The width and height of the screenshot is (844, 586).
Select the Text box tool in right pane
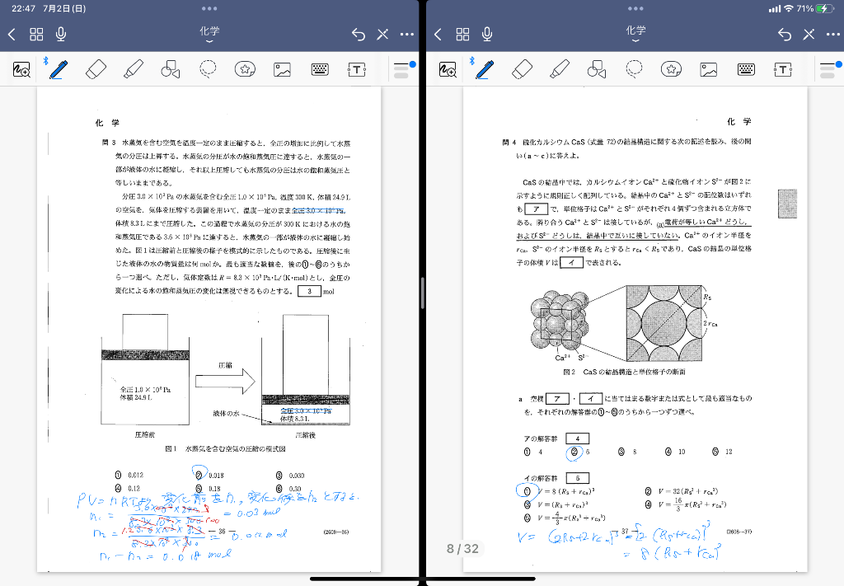pyautogui.click(x=783, y=69)
